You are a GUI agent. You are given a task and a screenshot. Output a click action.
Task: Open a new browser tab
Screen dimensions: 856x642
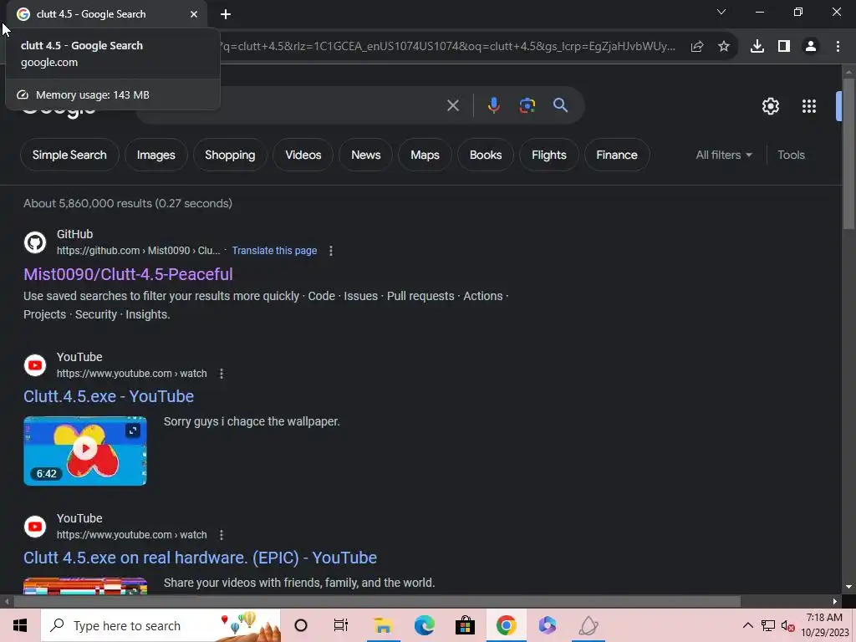pyautogui.click(x=226, y=14)
